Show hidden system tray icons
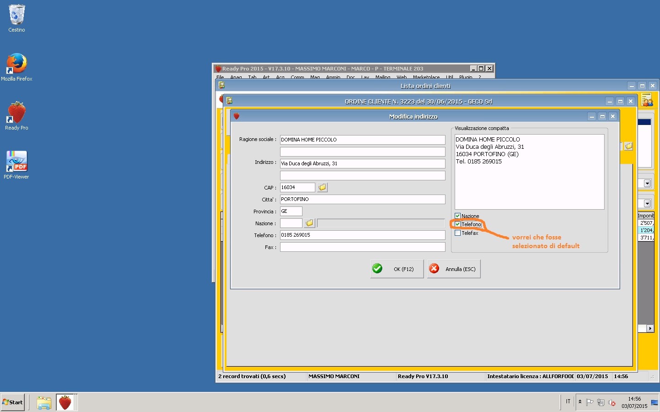The height and width of the screenshot is (412, 660). click(x=580, y=402)
